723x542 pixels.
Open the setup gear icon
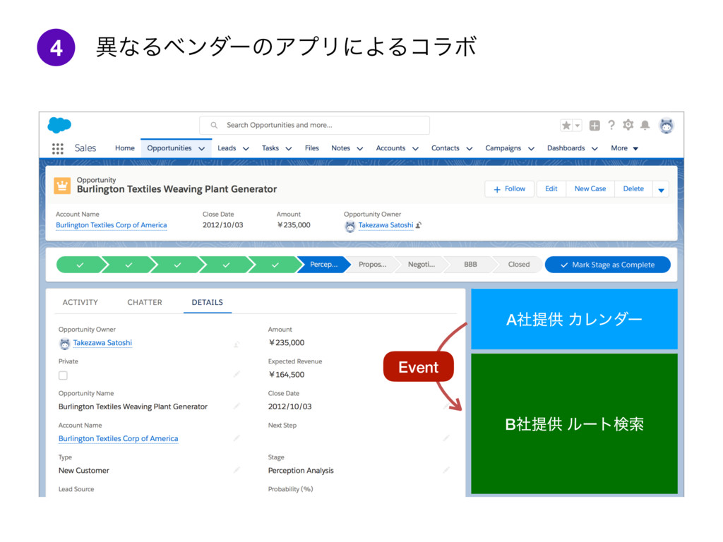tap(628, 125)
